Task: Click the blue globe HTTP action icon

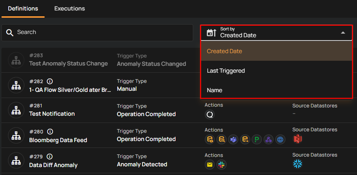Action: (280, 140)
